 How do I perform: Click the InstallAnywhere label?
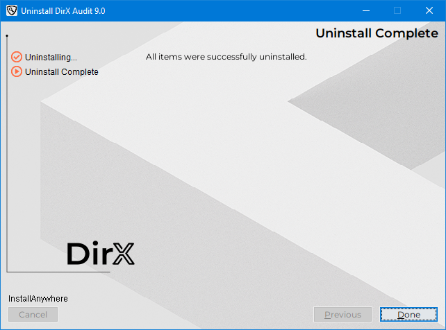(38, 299)
